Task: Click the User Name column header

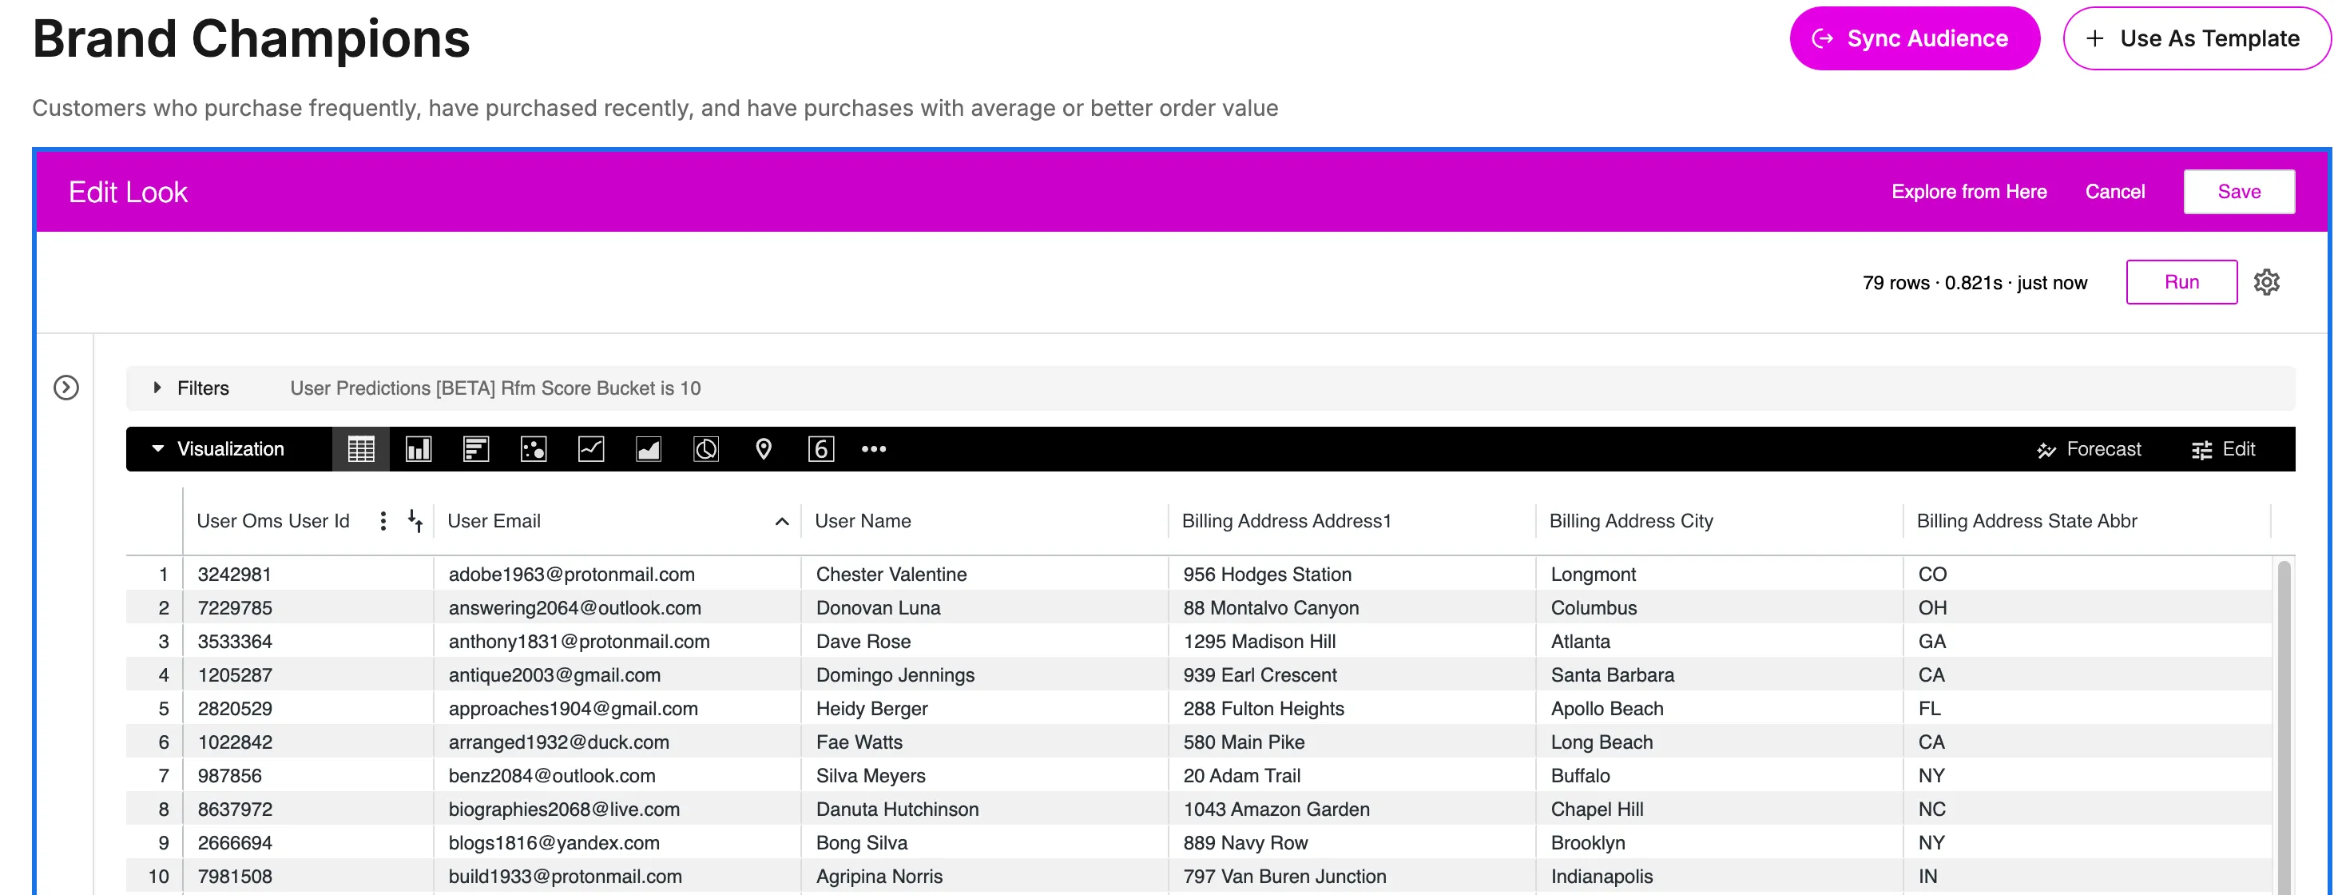Action: click(863, 520)
